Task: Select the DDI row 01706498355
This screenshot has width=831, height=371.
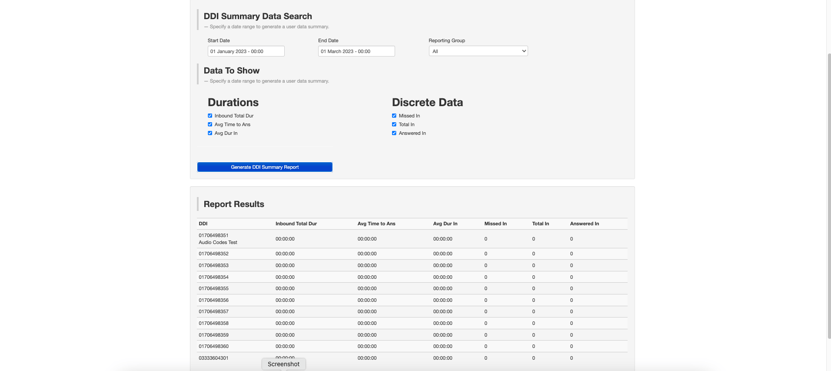Action: click(x=213, y=288)
